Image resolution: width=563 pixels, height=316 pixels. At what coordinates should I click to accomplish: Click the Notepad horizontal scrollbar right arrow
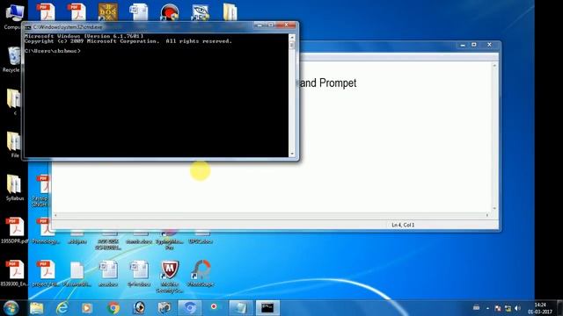coord(487,215)
